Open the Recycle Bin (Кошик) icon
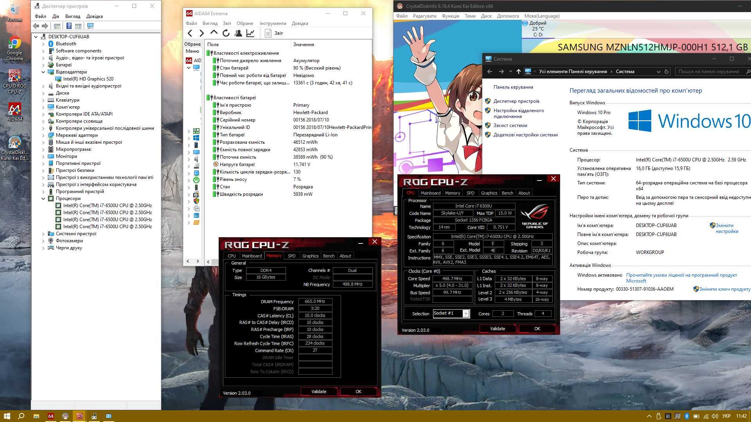 pos(14,13)
